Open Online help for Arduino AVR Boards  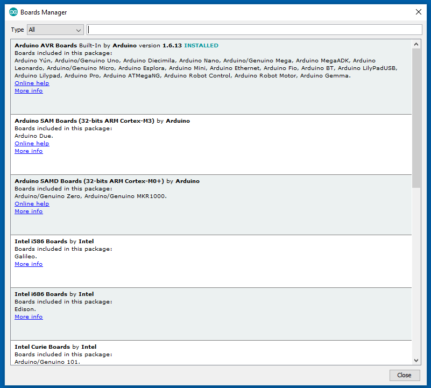(x=32, y=83)
